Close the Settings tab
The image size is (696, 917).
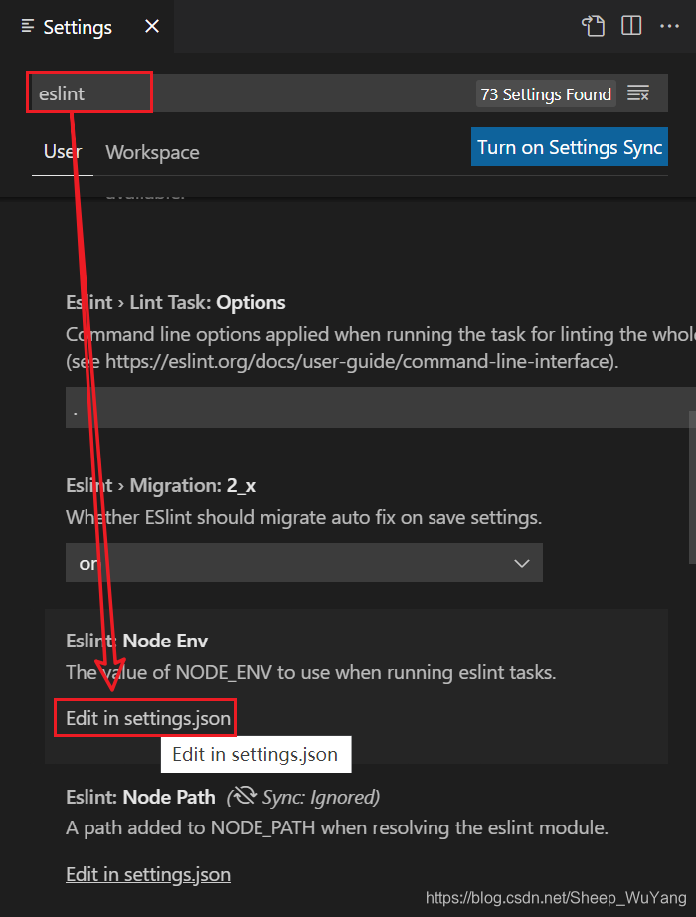click(152, 26)
